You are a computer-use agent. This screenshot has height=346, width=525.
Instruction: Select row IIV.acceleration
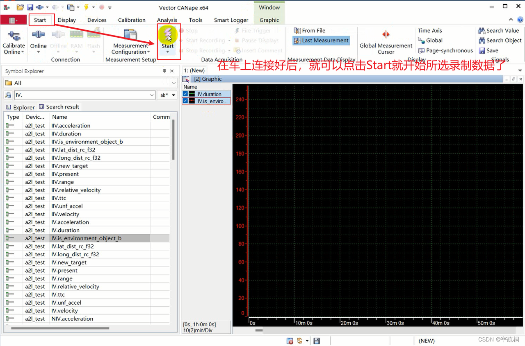87,126
